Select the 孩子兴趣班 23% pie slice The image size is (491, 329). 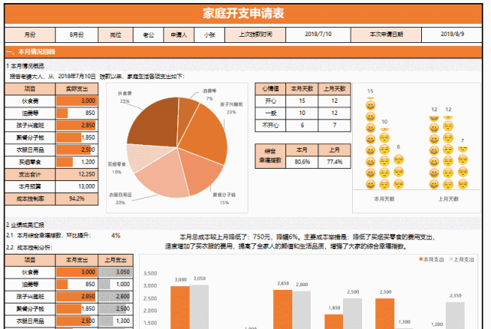[x=206, y=133]
